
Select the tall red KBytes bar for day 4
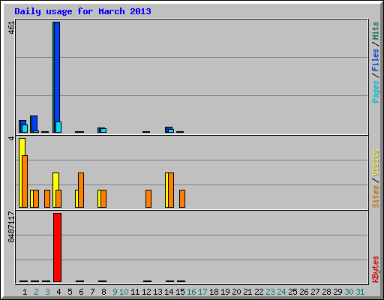click(57, 247)
